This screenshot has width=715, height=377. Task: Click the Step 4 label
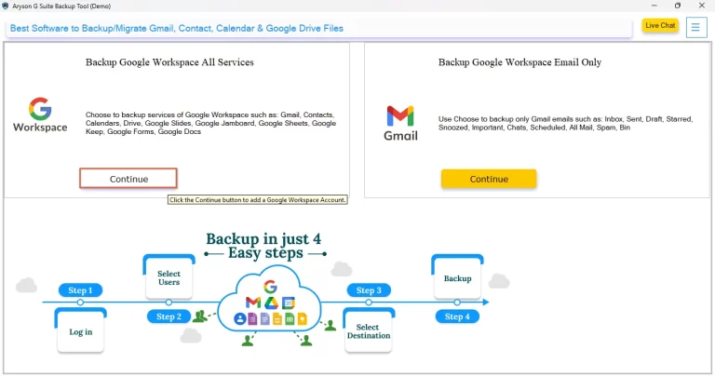pos(457,316)
